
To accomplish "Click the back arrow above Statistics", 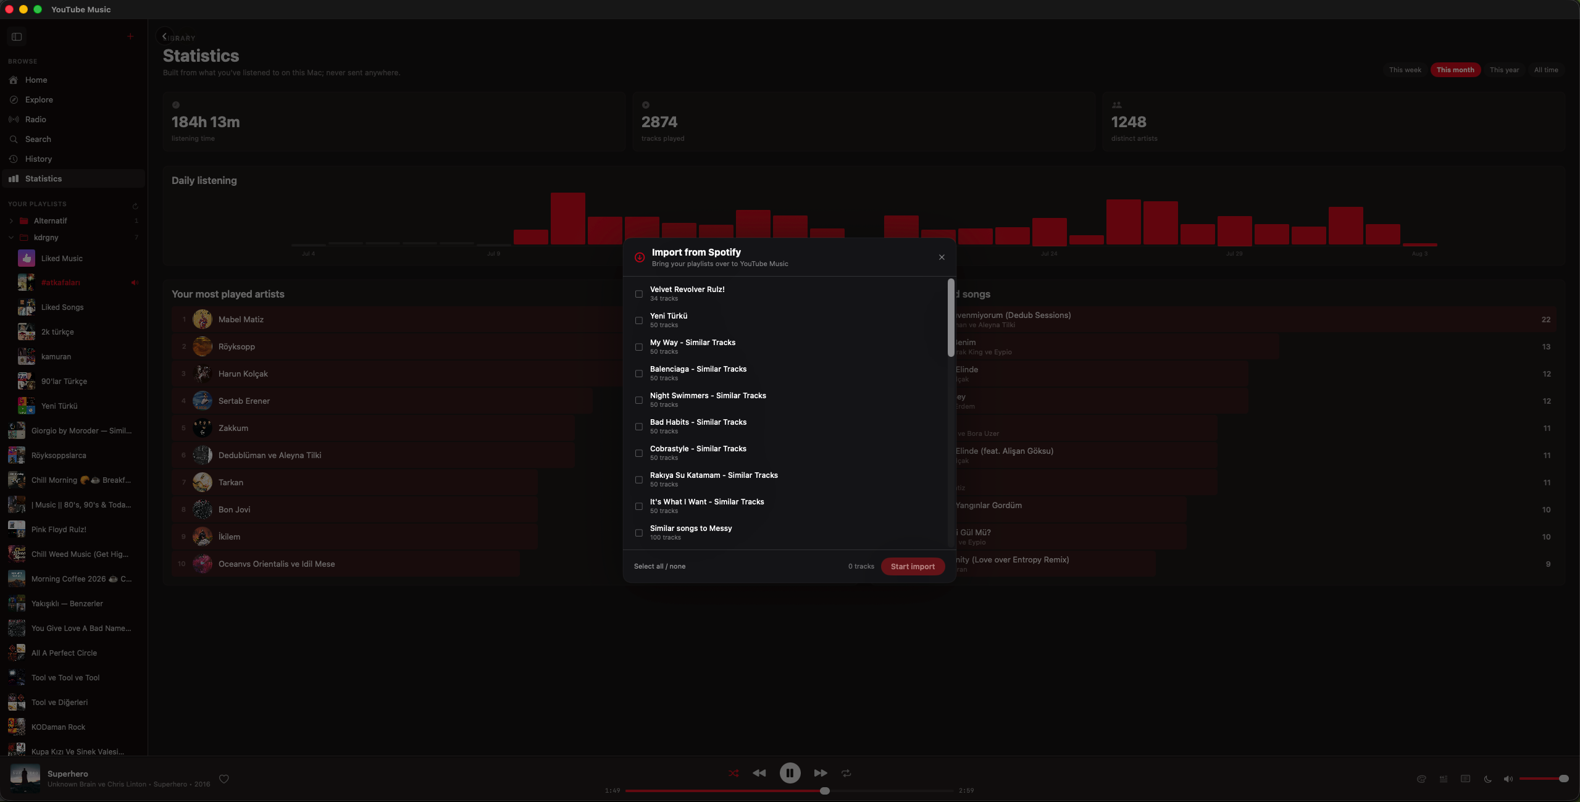I will 164,36.
